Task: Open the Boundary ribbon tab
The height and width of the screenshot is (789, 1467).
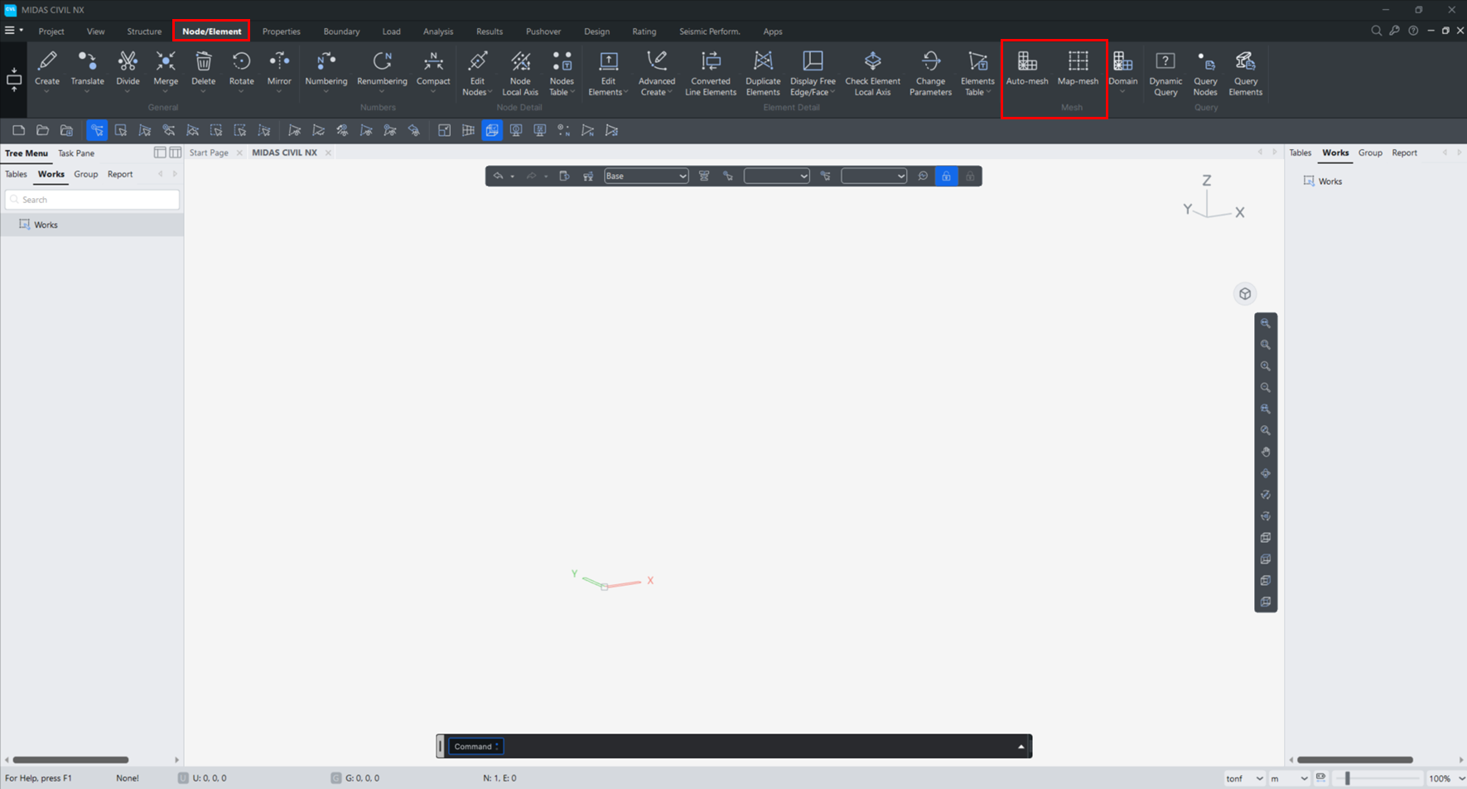Action: click(341, 31)
